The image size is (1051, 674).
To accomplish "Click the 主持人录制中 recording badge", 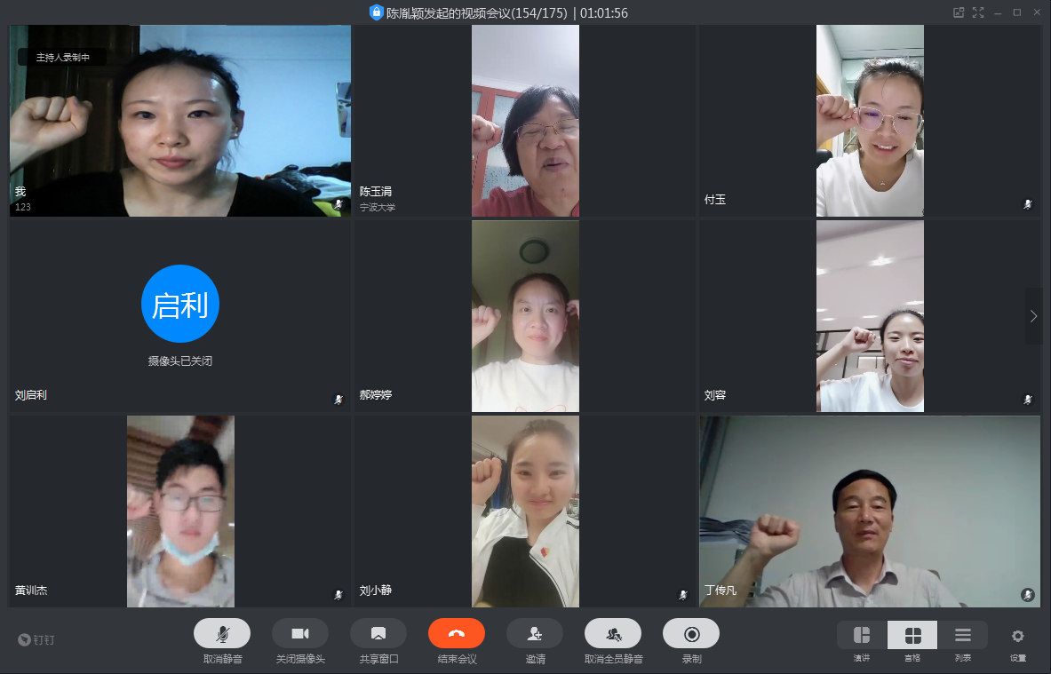I will pyautogui.click(x=62, y=57).
